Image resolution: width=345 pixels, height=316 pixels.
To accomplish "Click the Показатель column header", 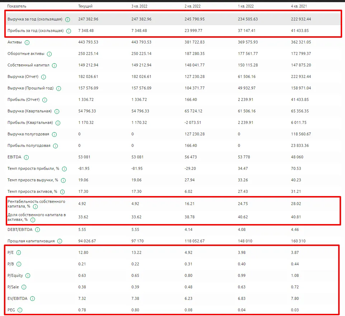I will (17, 6).
